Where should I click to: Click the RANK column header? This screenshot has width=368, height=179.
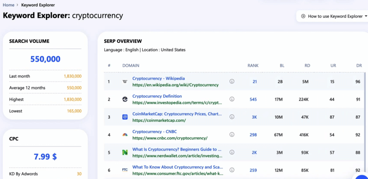[x=253, y=65]
